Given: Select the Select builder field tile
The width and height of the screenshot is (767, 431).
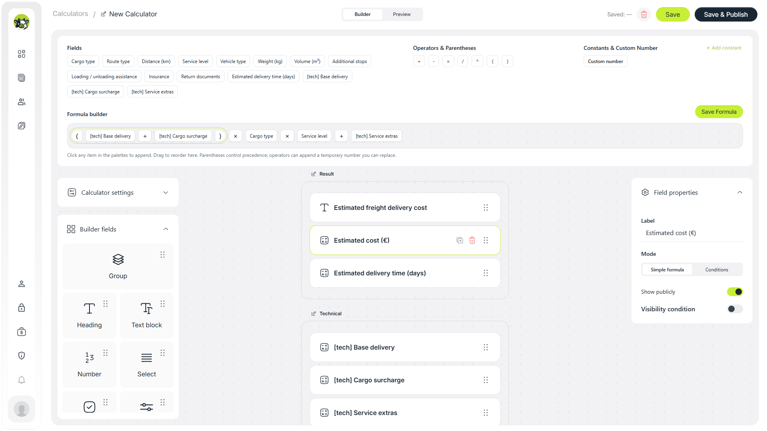Looking at the screenshot, I should click(147, 364).
